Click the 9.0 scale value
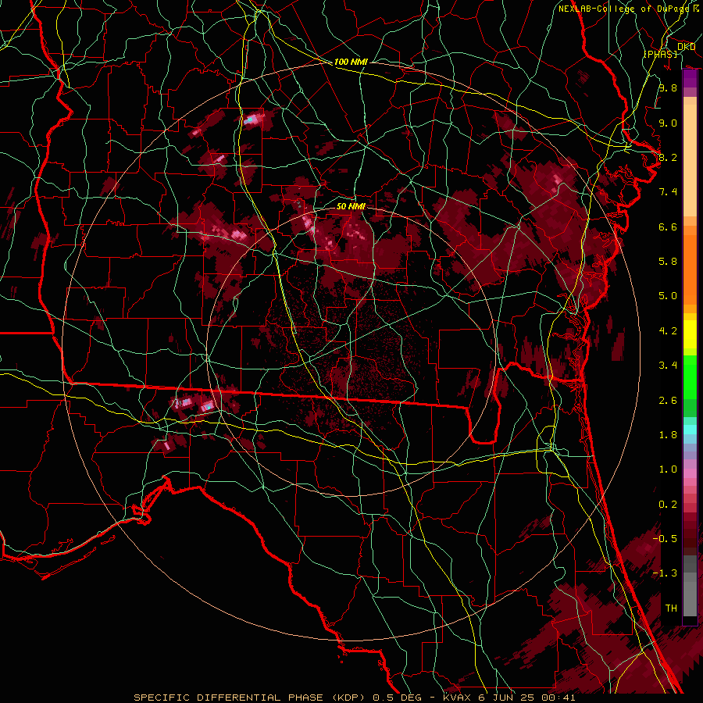Image resolution: width=703 pixels, height=703 pixels. [668, 123]
